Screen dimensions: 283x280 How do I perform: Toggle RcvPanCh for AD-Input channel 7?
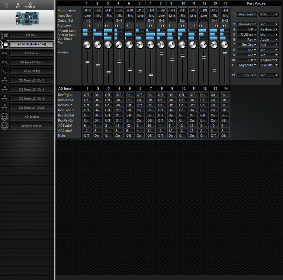coord(151,120)
